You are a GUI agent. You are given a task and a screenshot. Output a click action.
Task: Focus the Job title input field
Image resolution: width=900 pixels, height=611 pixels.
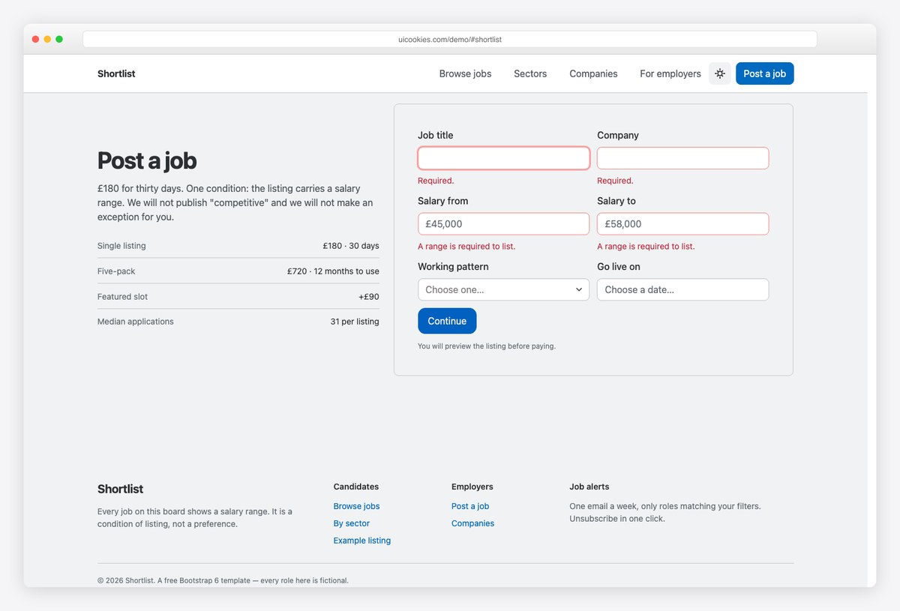click(x=503, y=158)
